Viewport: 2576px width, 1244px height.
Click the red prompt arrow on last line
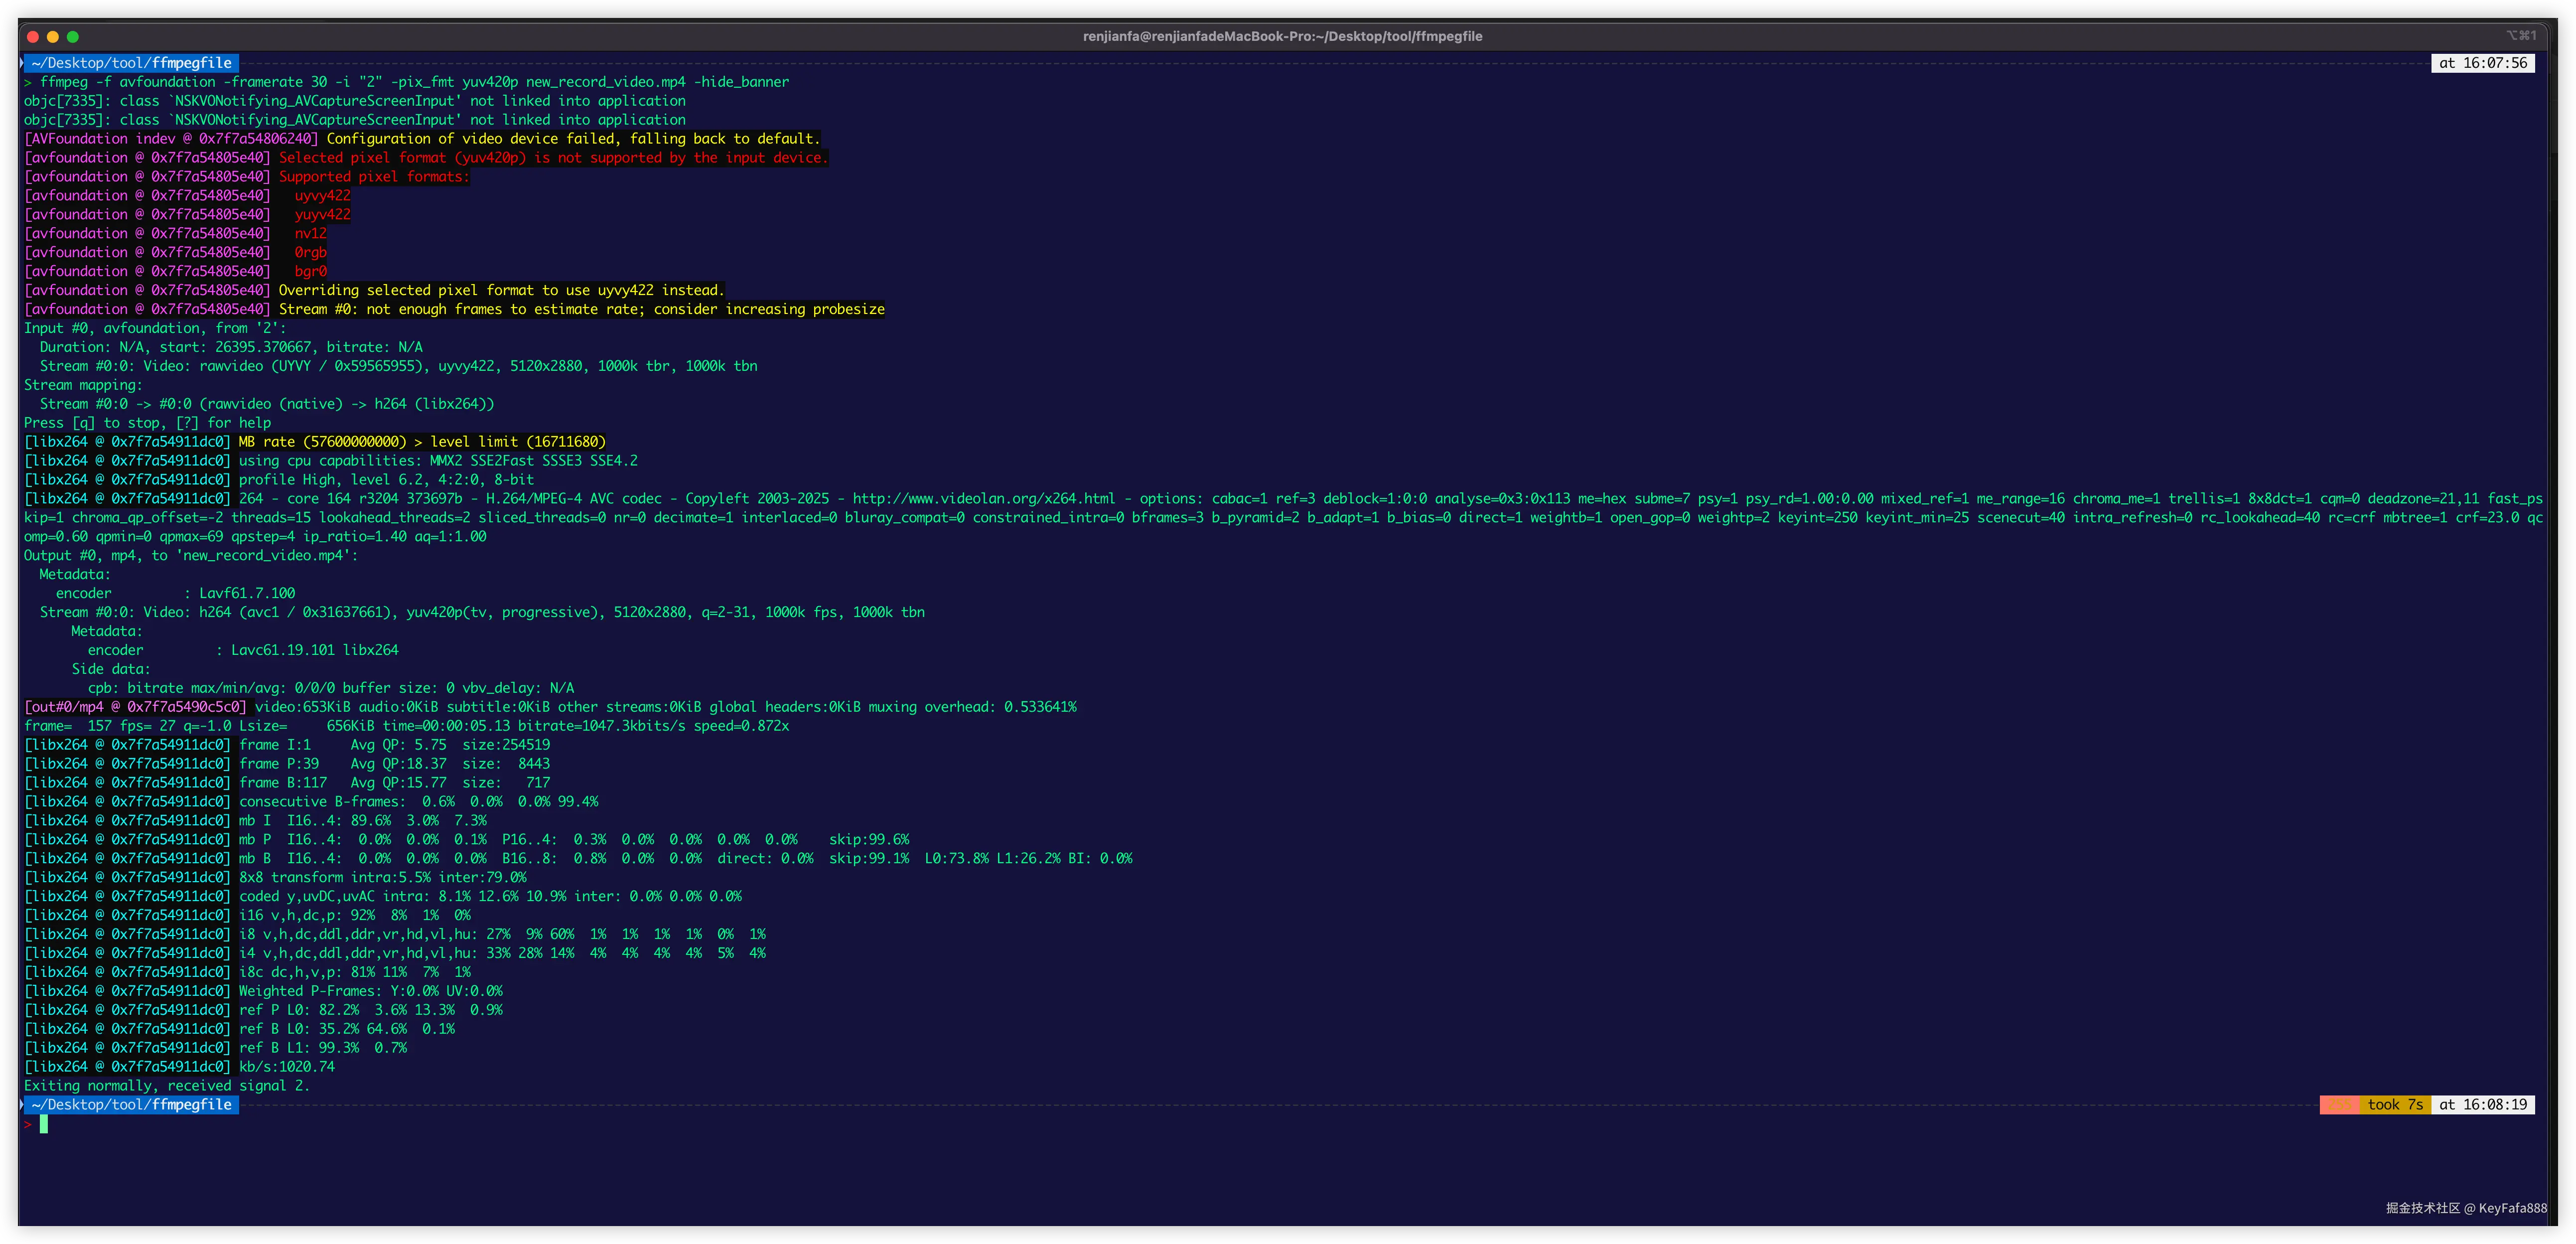tap(28, 1124)
